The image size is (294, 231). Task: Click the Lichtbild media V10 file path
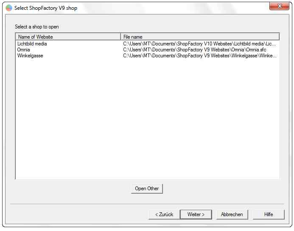[199, 44]
